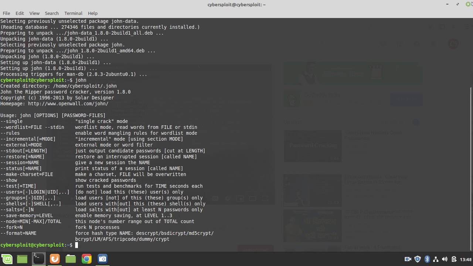Select the terminal icon in the taskbar
This screenshot has width=473, height=266.
click(x=38, y=259)
